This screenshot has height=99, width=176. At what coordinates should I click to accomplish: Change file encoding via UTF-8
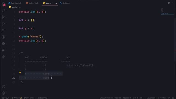click(x=136, y=98)
